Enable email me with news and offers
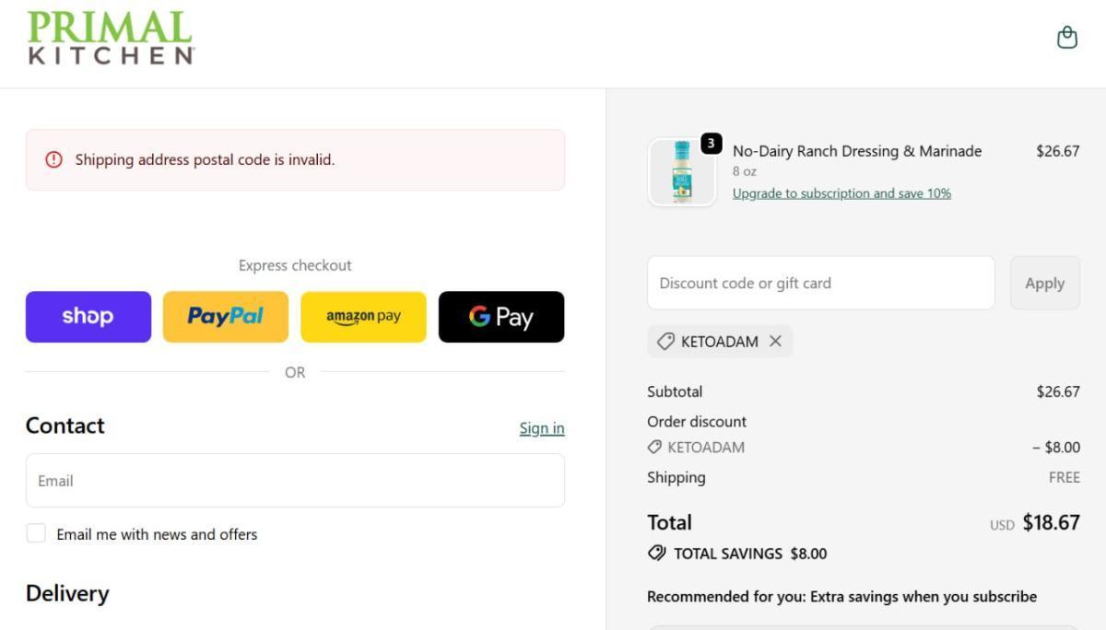The height and width of the screenshot is (630, 1106). point(36,533)
